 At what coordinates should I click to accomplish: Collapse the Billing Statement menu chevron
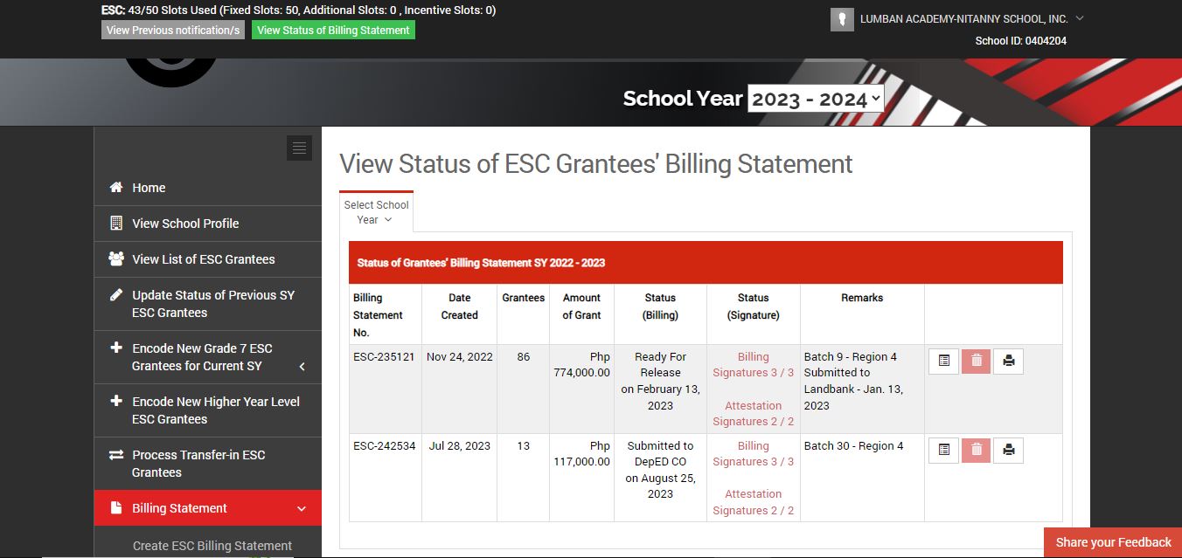click(302, 509)
